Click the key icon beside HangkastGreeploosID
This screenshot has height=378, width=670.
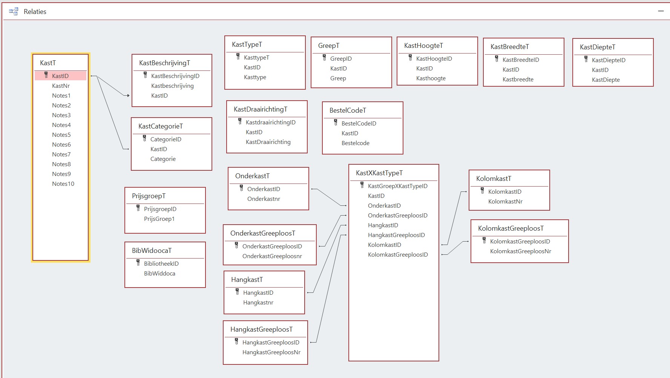pos(236,342)
